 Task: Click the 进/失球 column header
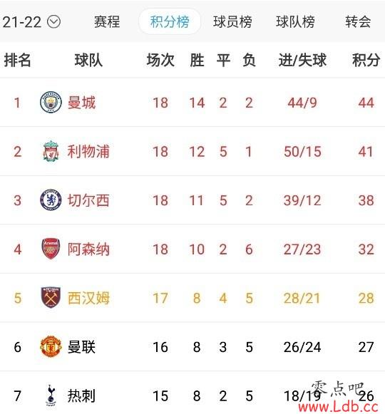pos(302,60)
